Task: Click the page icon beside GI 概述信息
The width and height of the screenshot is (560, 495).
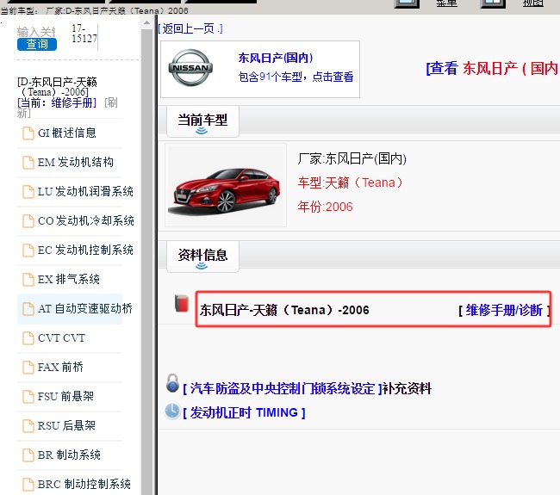Action: [x=28, y=133]
